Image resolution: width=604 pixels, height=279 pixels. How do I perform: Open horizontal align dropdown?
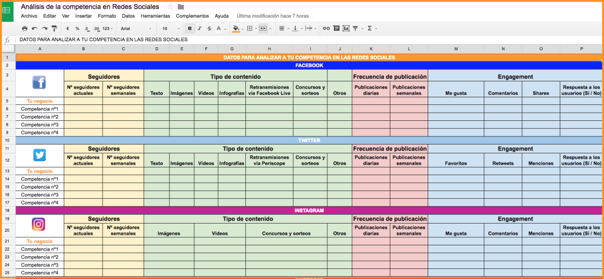[x=284, y=28]
